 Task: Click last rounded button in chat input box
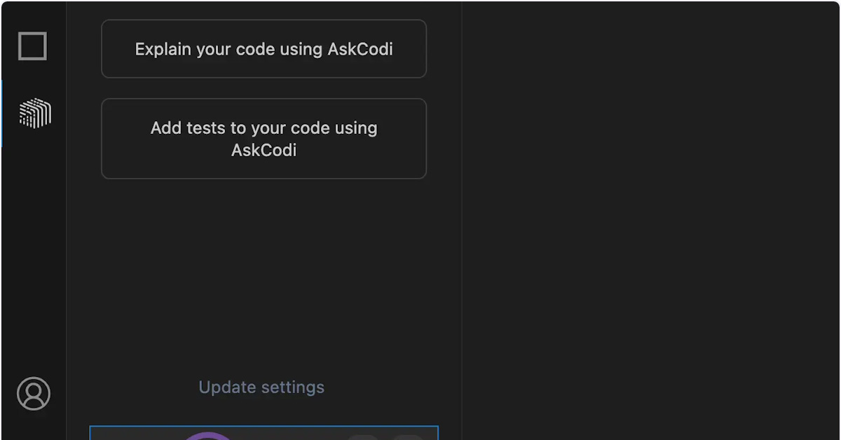(x=408, y=437)
